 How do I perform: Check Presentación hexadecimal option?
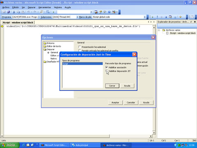80,47
